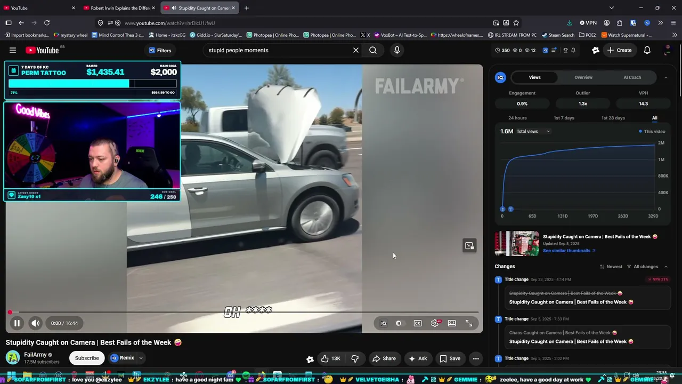The height and width of the screenshot is (384, 682).
Task: Seek using the video progress bar
Action: [243, 312]
